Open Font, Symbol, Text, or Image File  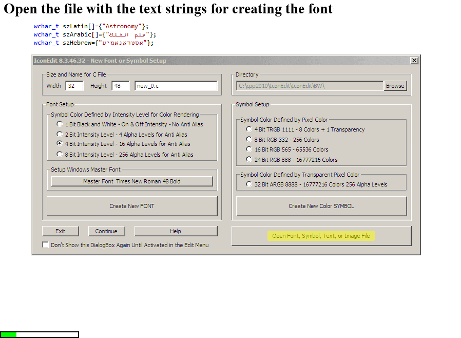pos(321,235)
